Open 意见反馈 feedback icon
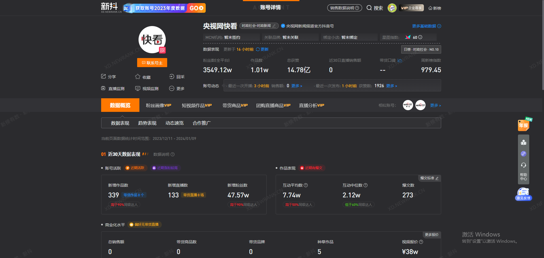 tap(524, 194)
